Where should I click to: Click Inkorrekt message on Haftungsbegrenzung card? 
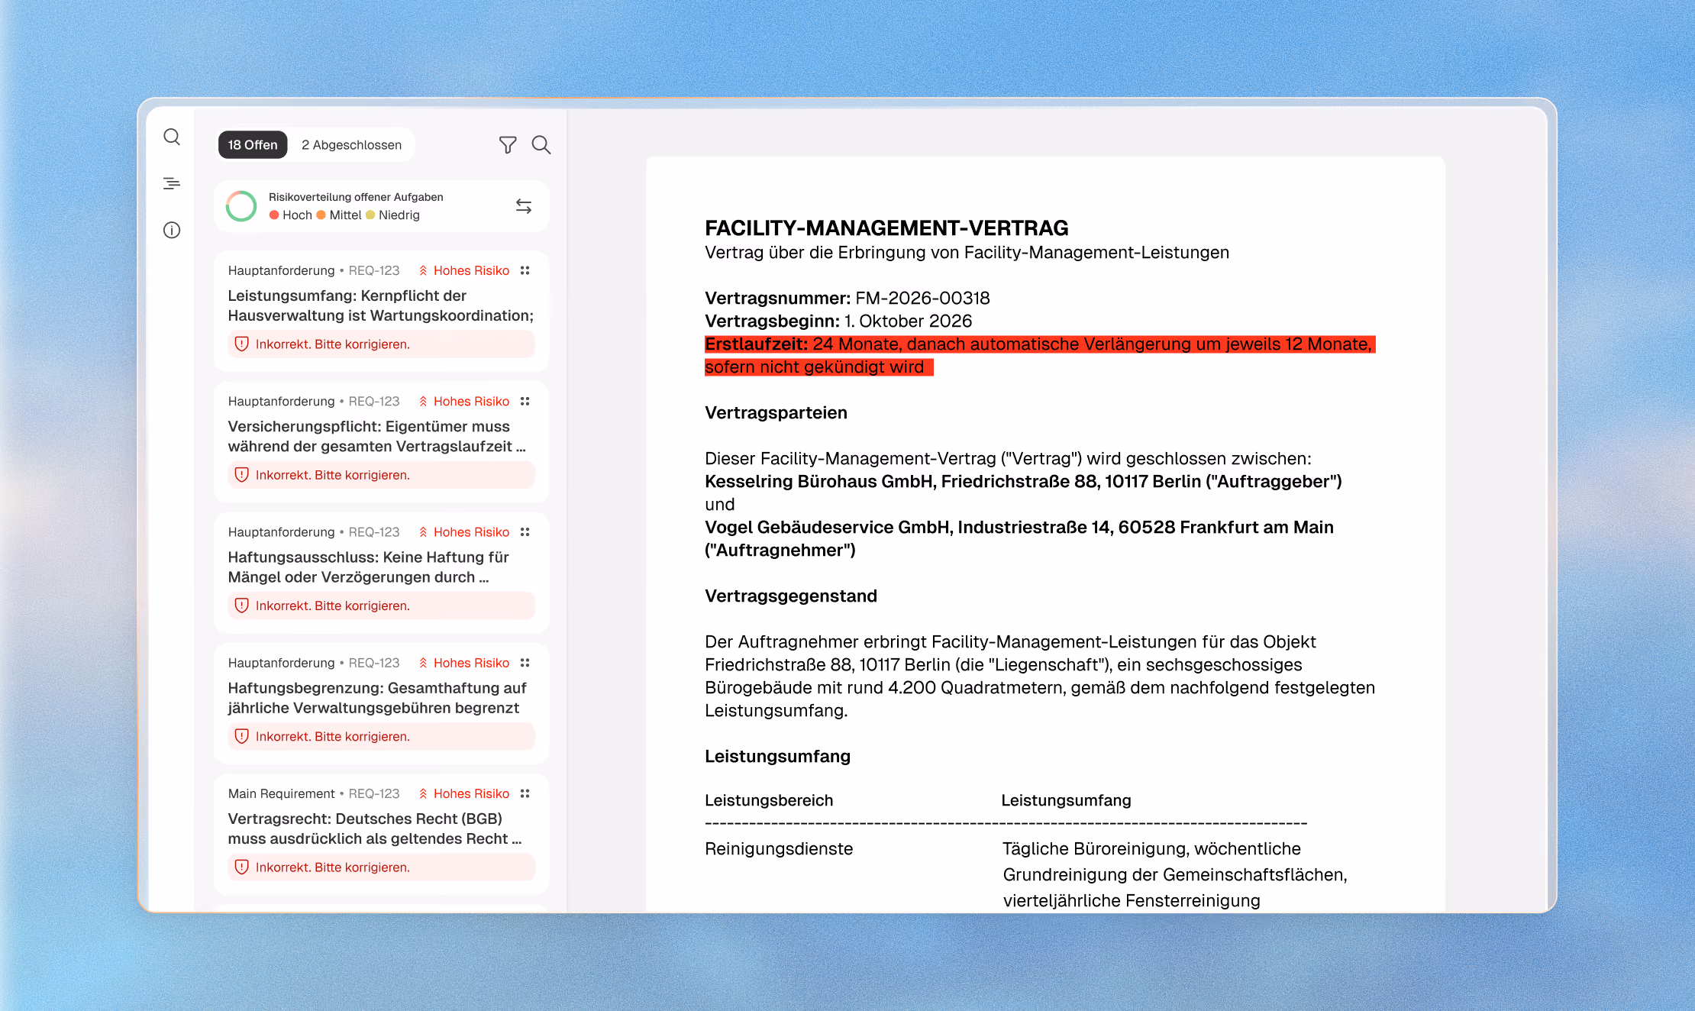click(333, 737)
